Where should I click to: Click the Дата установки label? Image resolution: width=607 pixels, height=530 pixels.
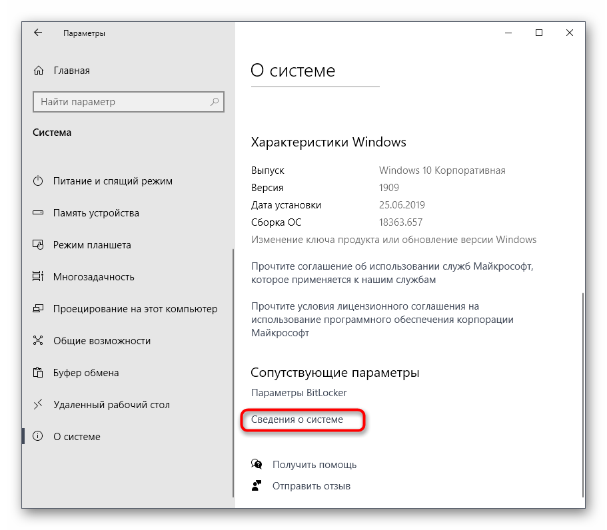point(286,205)
